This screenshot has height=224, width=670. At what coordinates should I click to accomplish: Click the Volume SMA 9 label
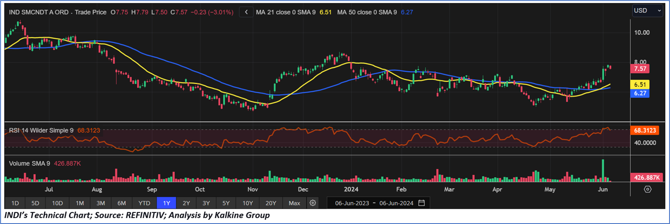[30, 163]
